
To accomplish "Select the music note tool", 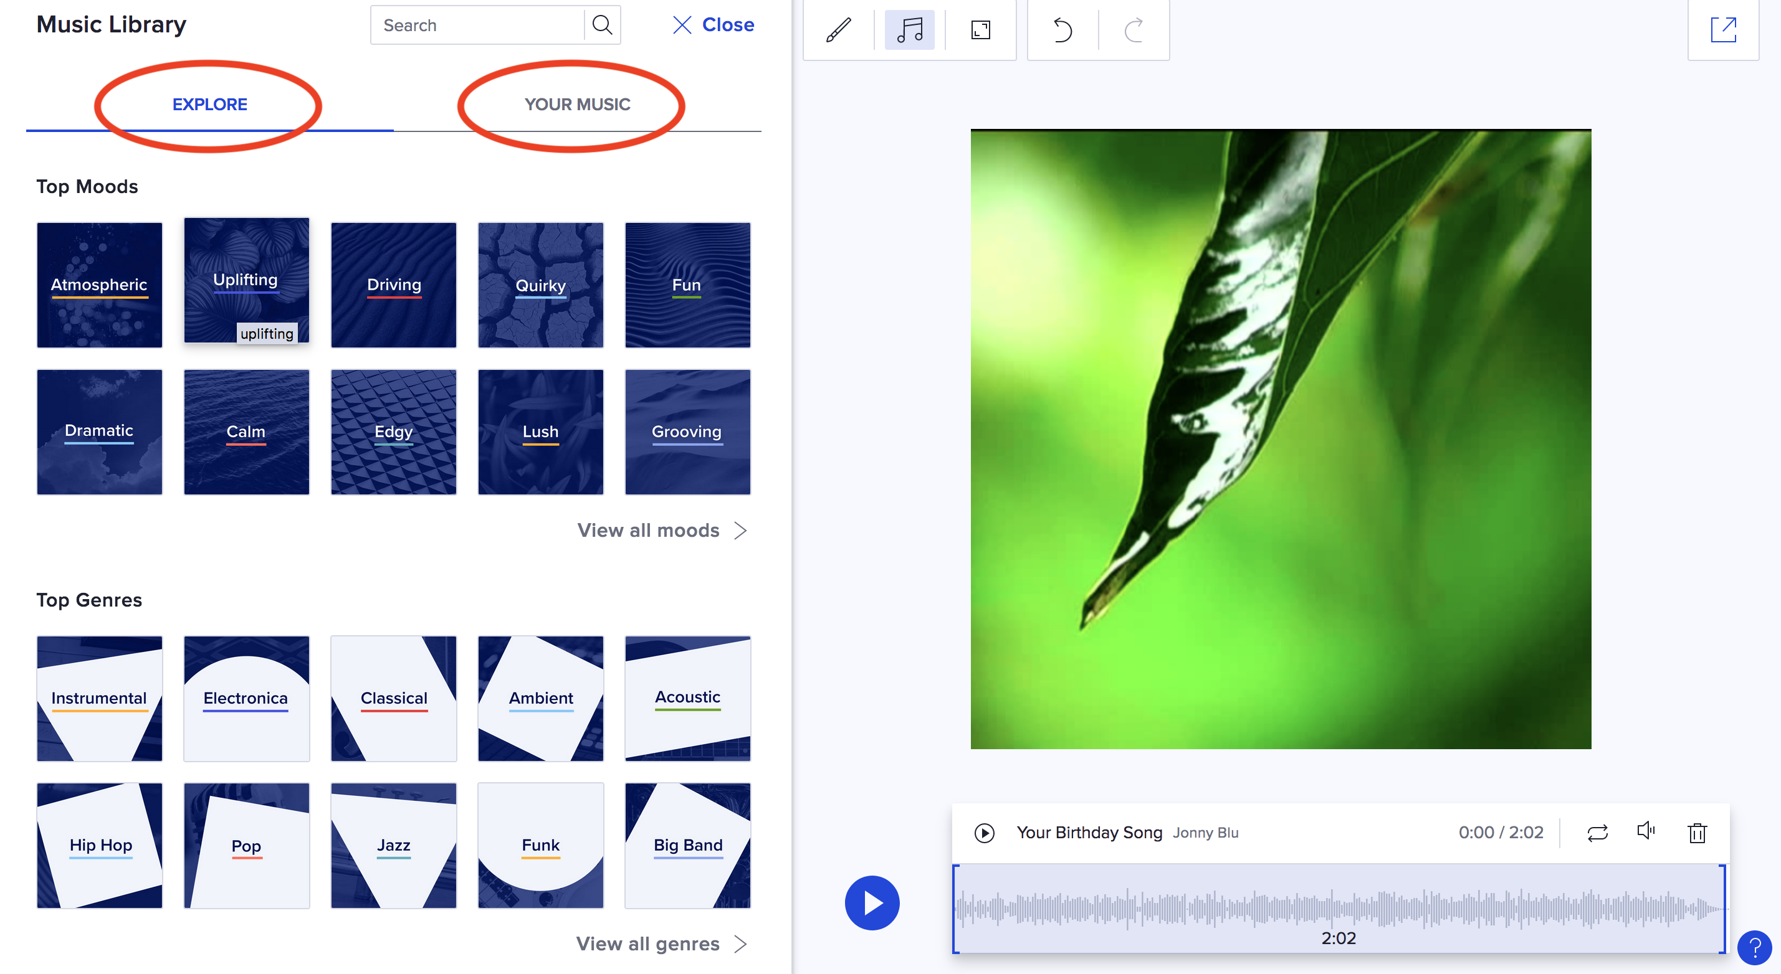I will point(909,30).
